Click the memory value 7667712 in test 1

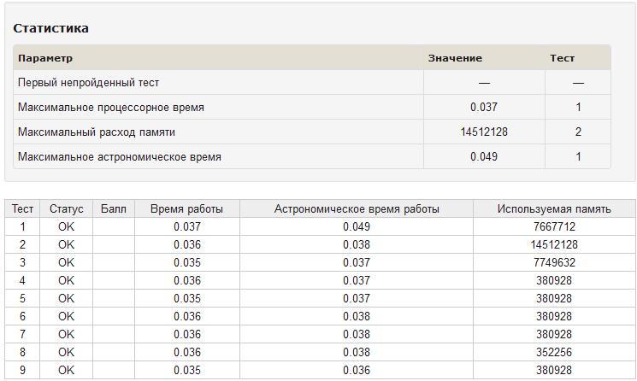point(555,226)
